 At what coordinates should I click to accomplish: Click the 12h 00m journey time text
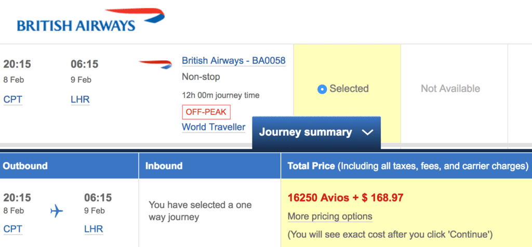[x=220, y=95]
